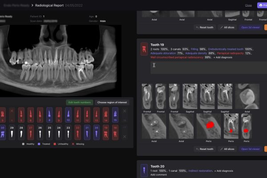This screenshot has height=178, width=267.
Task: Open top-row Axial crown slice thumbnail
Action: pos(247,96)
